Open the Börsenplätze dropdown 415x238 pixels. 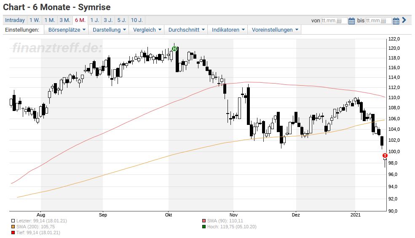[67, 30]
